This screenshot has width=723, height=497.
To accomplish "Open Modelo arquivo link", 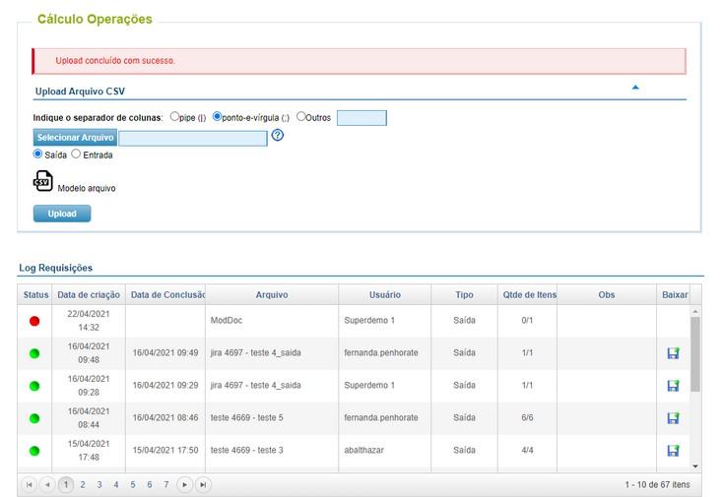I will pyautogui.click(x=87, y=188).
